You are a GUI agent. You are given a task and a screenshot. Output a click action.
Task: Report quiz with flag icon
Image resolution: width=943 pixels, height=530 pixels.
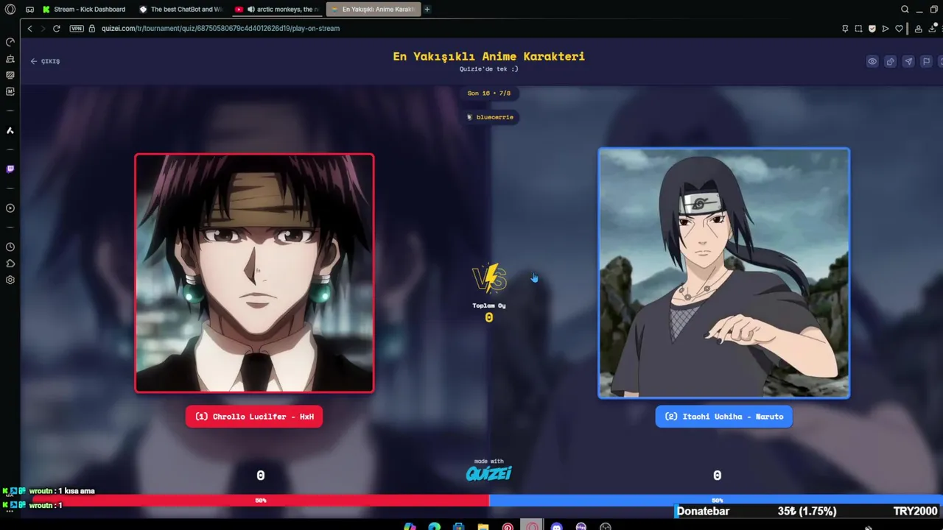click(x=926, y=62)
